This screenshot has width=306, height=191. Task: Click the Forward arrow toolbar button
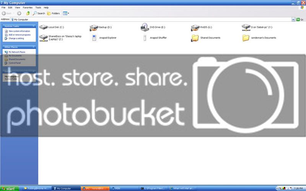19,13
